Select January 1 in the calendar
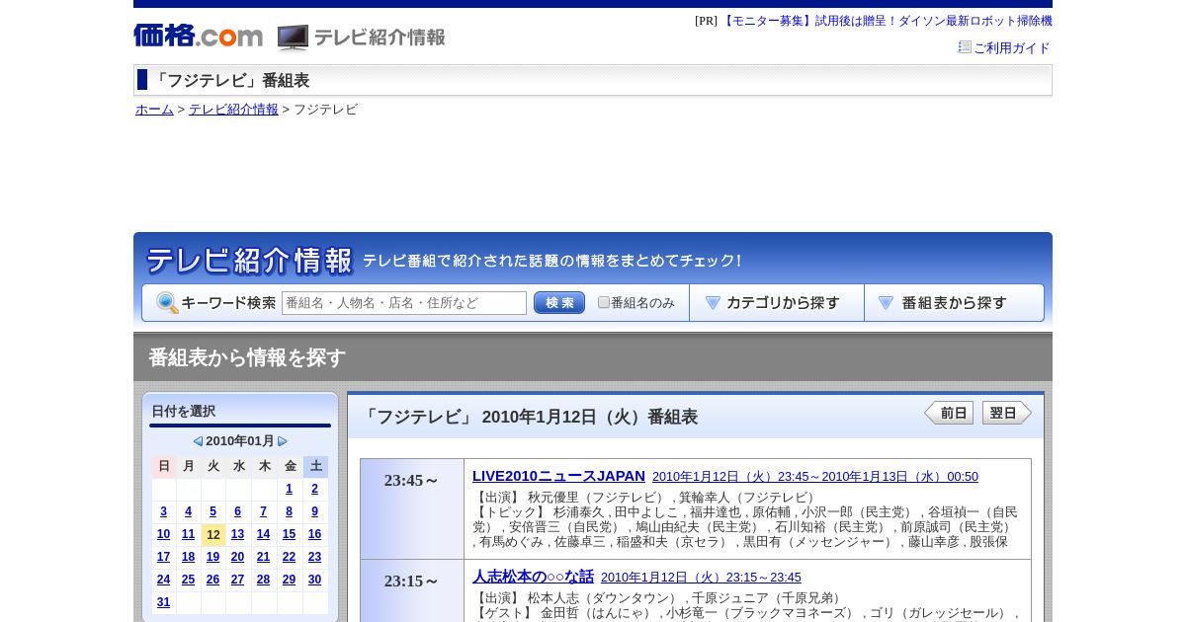 coord(290,489)
